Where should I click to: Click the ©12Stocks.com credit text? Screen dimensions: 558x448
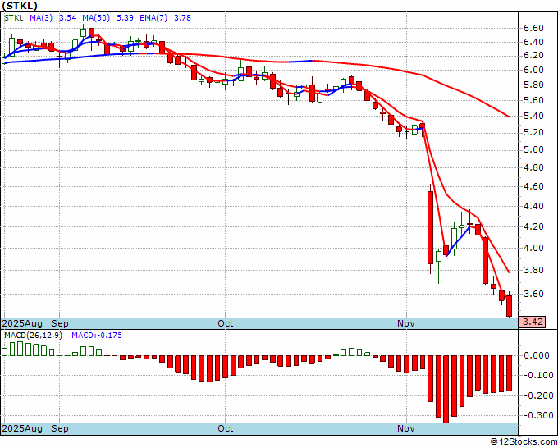pos(524,441)
